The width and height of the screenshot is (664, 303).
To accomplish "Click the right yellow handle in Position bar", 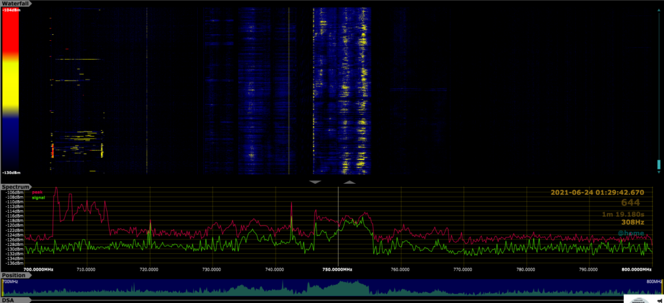I will click(662, 287).
